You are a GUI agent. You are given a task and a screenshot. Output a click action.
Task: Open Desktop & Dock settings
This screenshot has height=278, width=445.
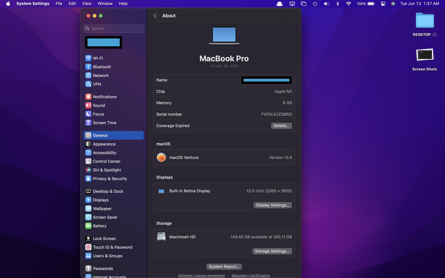pyautogui.click(x=113, y=191)
